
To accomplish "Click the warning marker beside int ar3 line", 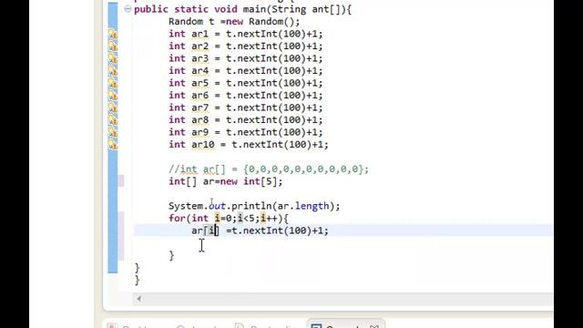I will click(x=113, y=58).
